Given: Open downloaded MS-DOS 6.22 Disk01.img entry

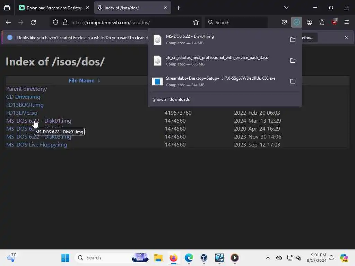Looking at the screenshot, I should pyautogui.click(x=218, y=39).
